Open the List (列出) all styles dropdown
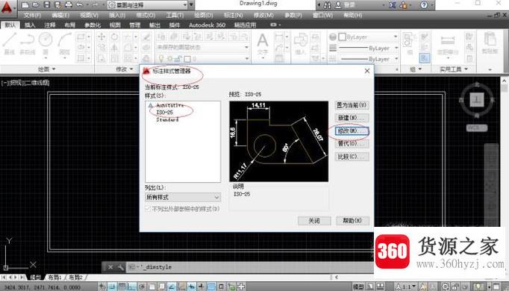 [183, 197]
